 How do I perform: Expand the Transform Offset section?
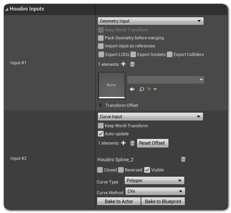click(x=101, y=105)
